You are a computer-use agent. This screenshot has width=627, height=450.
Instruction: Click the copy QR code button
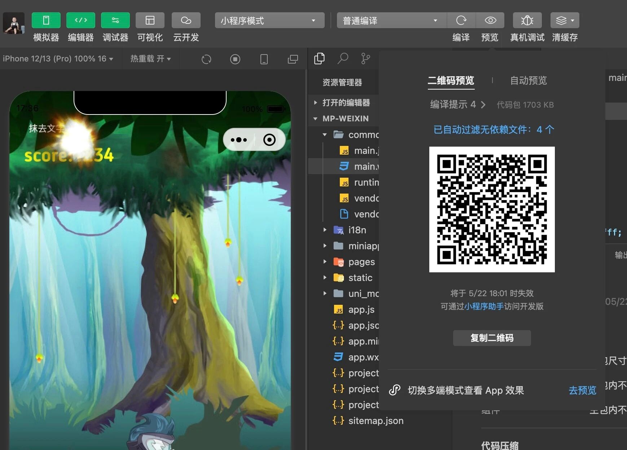point(492,338)
